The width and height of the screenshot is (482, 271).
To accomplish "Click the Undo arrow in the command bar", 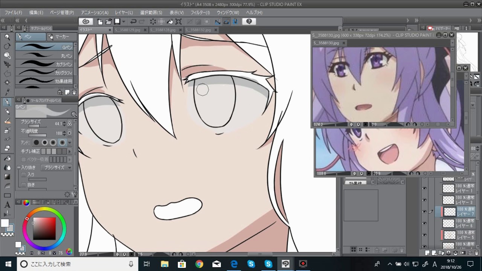I will pos(133,21).
